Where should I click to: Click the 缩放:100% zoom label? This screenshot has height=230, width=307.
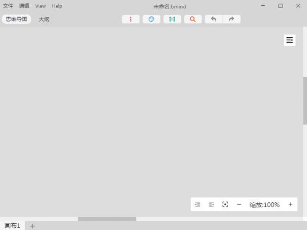point(264,205)
